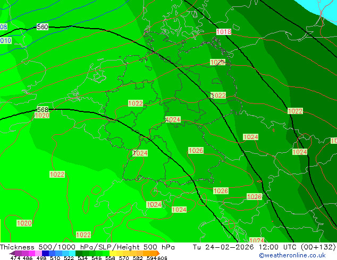337x260 pixels.
Task: Click the 474 legend value
Action: 15,258
